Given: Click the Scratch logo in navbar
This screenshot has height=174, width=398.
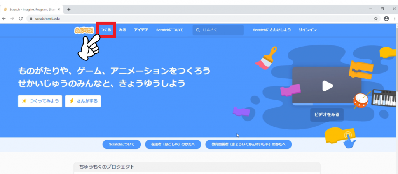Looking at the screenshot, I should tap(84, 30).
